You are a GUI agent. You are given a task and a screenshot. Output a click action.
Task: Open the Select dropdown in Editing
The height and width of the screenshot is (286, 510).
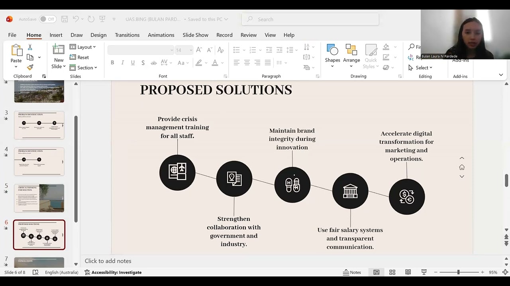(420, 68)
